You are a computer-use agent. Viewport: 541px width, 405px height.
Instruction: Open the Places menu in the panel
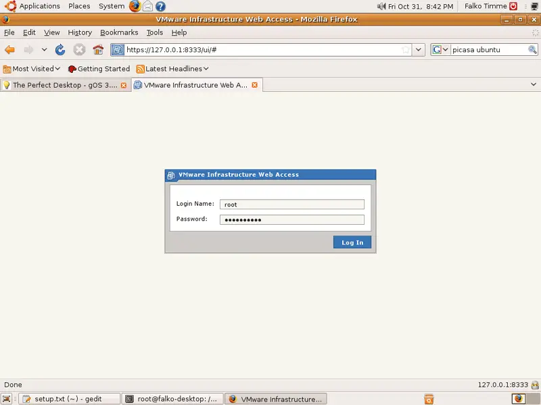(79, 6)
